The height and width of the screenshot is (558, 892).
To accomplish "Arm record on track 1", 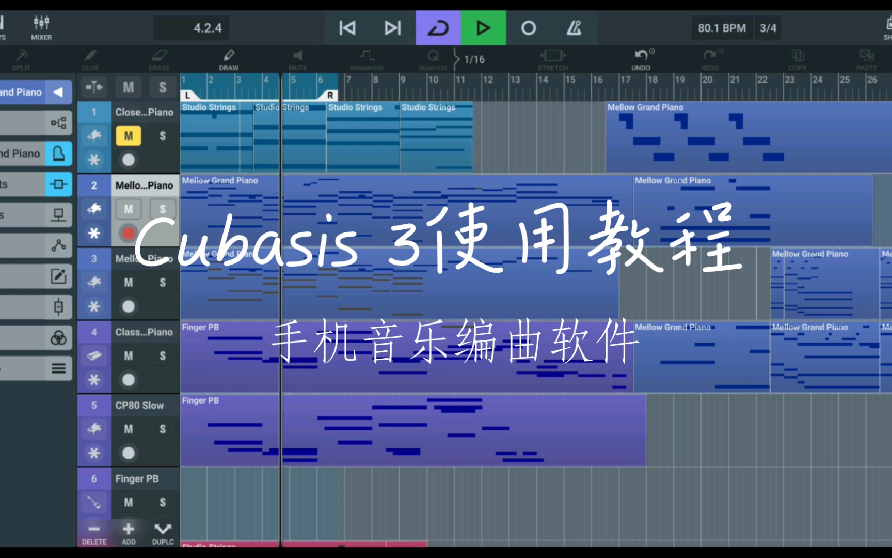I will (x=129, y=160).
